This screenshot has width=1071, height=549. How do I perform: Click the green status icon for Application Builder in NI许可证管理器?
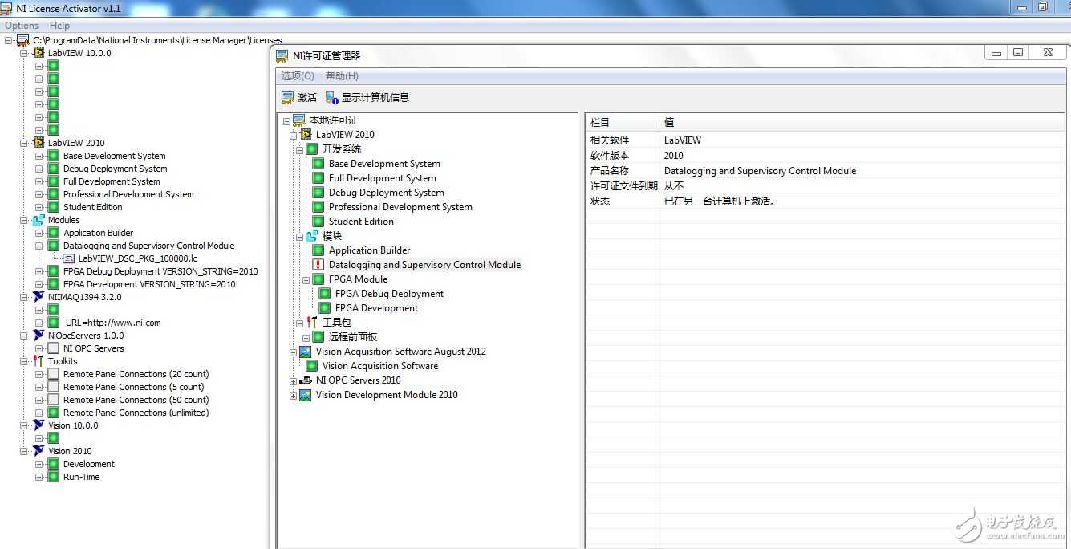click(318, 250)
